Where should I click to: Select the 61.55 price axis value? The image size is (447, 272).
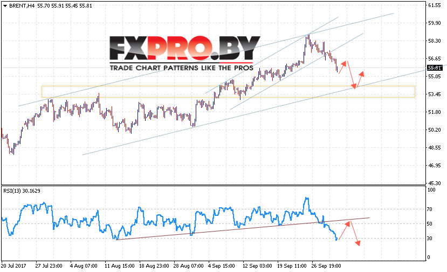click(x=435, y=5)
